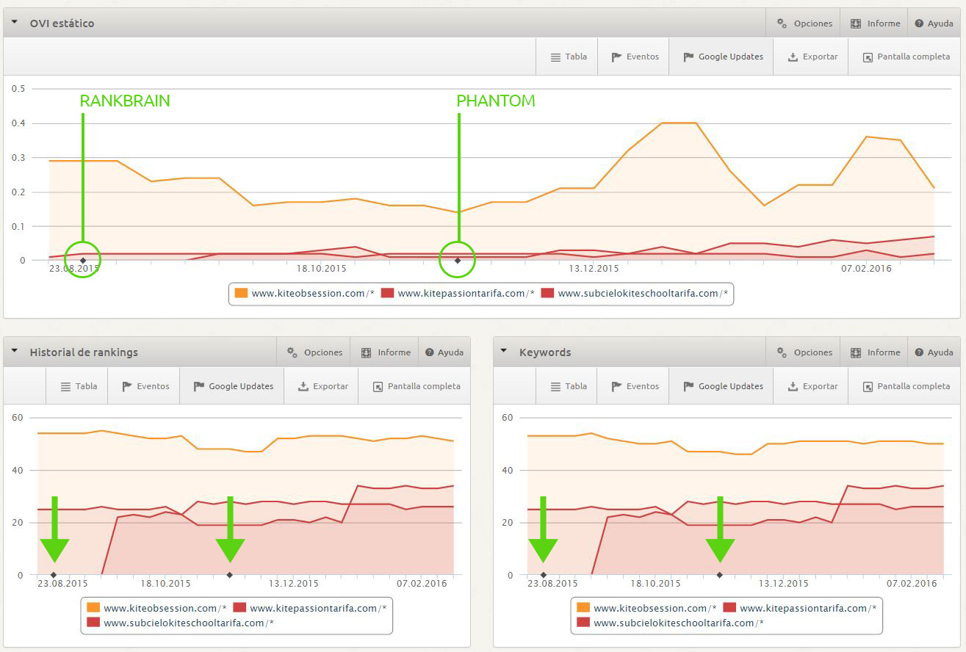
Task: Toggle Google Updates in Keywords panel
Action: (722, 386)
